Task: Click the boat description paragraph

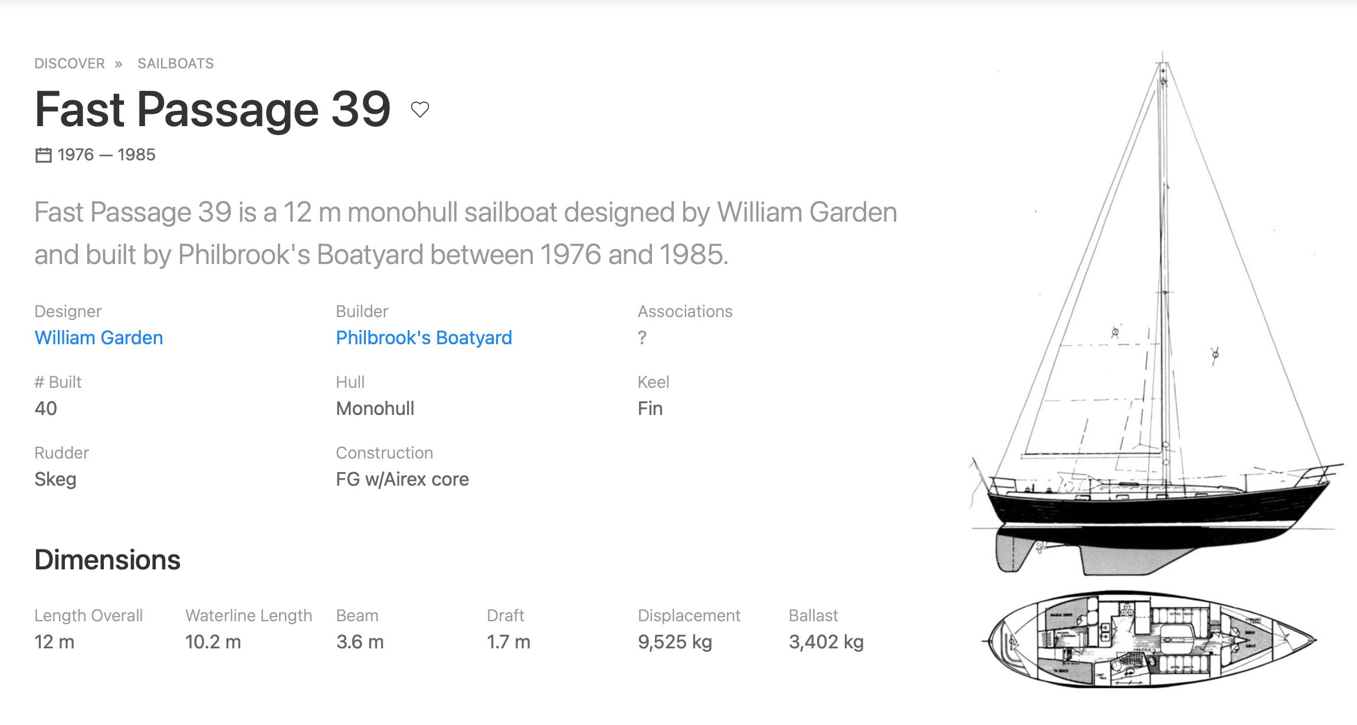Action: coord(466,233)
